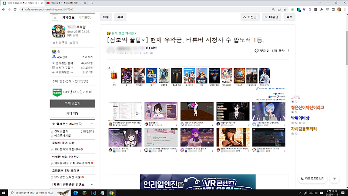The width and height of the screenshot is (348, 196).
Task: Click the Chrome icon in the taskbar
Action: tap(111, 193)
